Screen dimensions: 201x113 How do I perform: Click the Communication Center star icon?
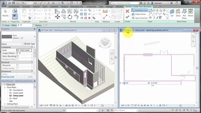[148, 3]
